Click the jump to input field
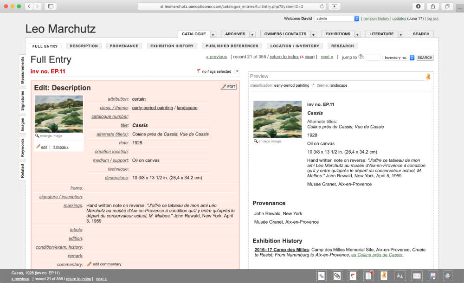 click(373, 58)
